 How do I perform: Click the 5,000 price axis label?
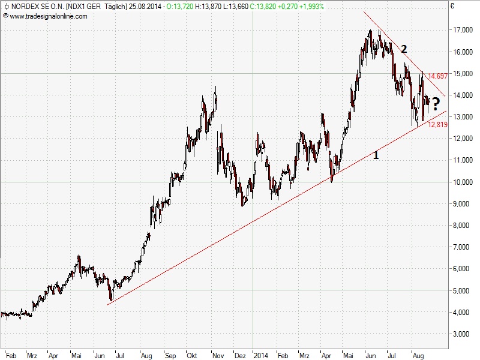(x=461, y=291)
